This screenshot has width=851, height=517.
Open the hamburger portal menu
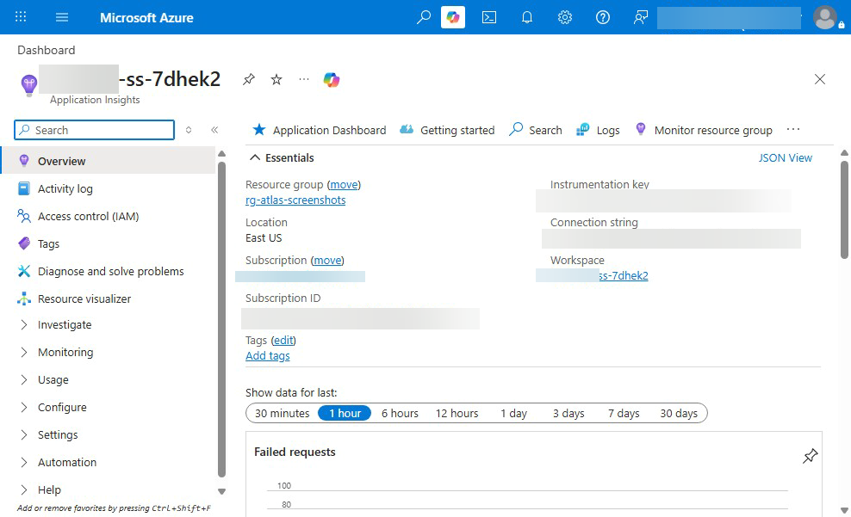pyautogui.click(x=62, y=17)
